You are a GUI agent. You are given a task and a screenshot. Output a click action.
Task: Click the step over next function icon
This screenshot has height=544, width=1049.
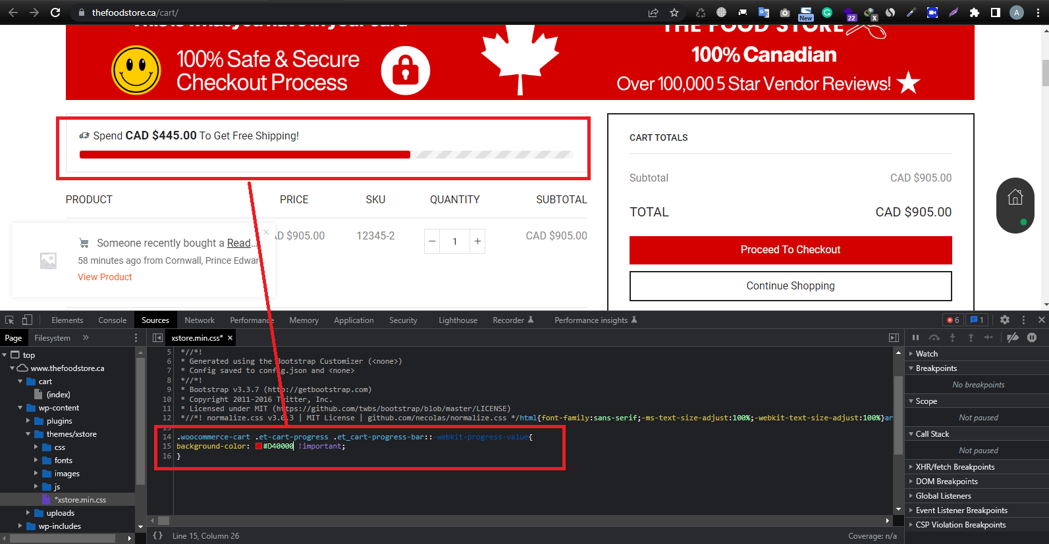(934, 337)
